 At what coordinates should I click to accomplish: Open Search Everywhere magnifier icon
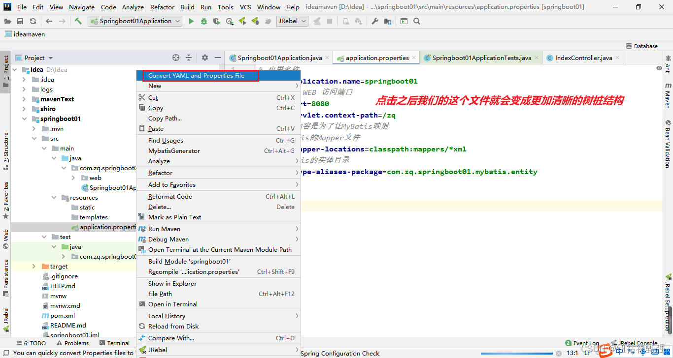pos(417,21)
